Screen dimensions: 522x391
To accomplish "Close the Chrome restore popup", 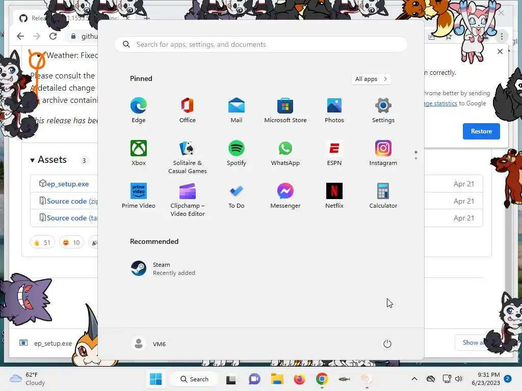I will 500,51.
